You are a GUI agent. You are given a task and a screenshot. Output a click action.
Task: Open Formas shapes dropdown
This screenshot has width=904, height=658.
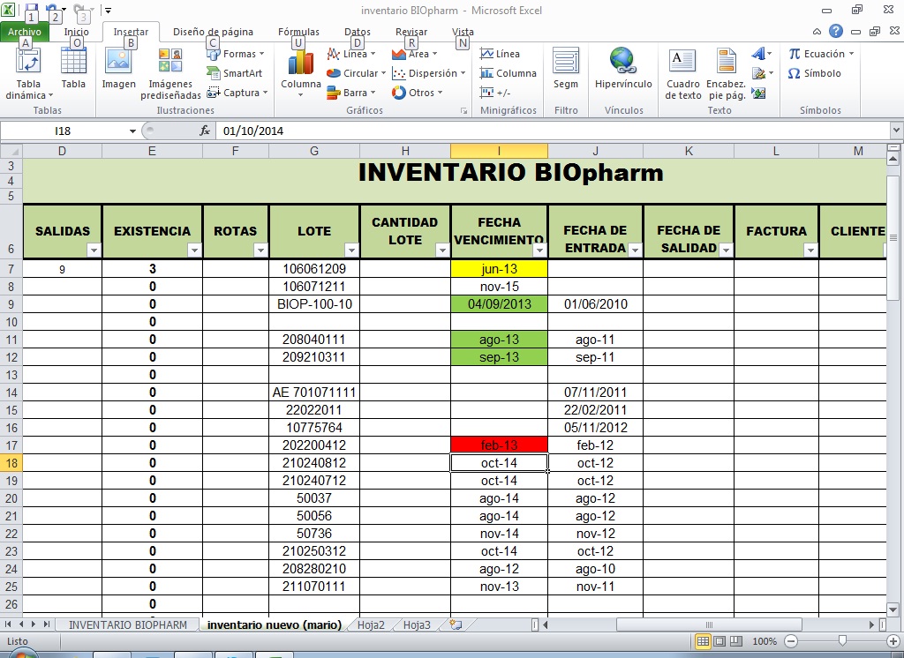(x=236, y=54)
